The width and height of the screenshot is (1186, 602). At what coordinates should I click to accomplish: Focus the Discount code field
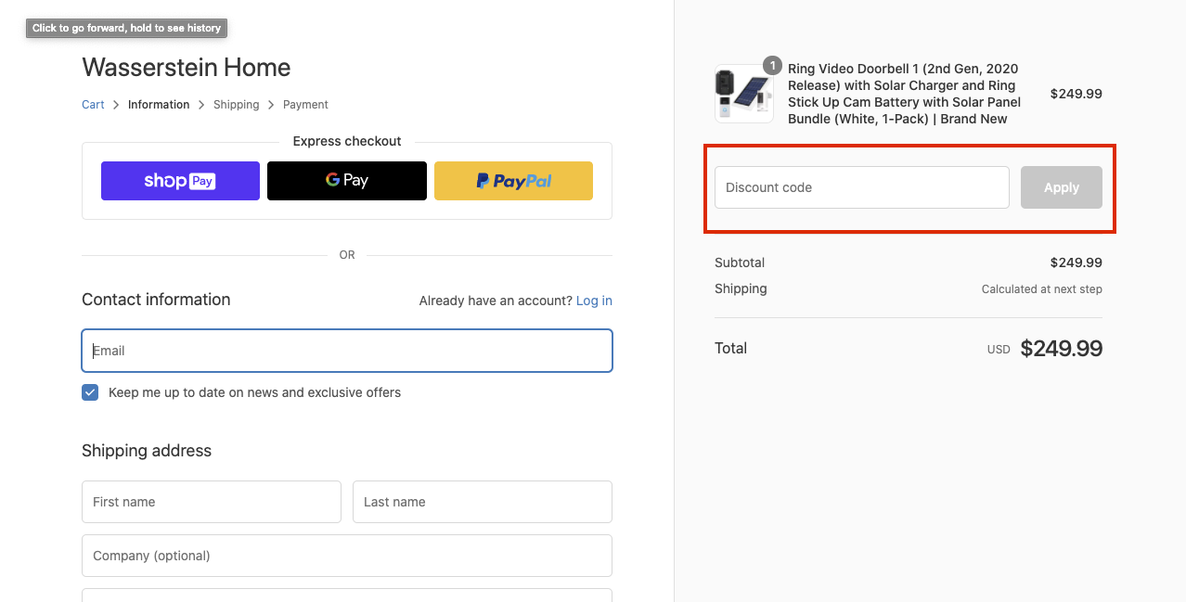(862, 187)
